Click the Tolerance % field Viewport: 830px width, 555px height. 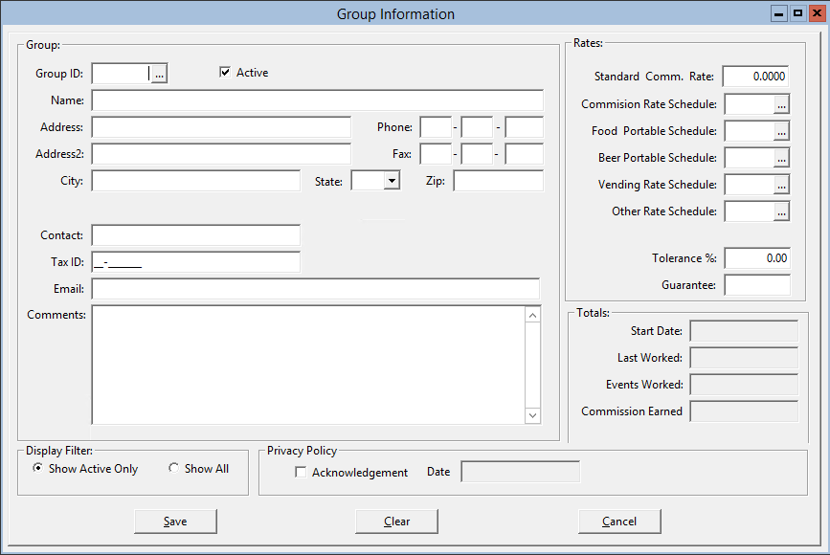[x=756, y=258]
